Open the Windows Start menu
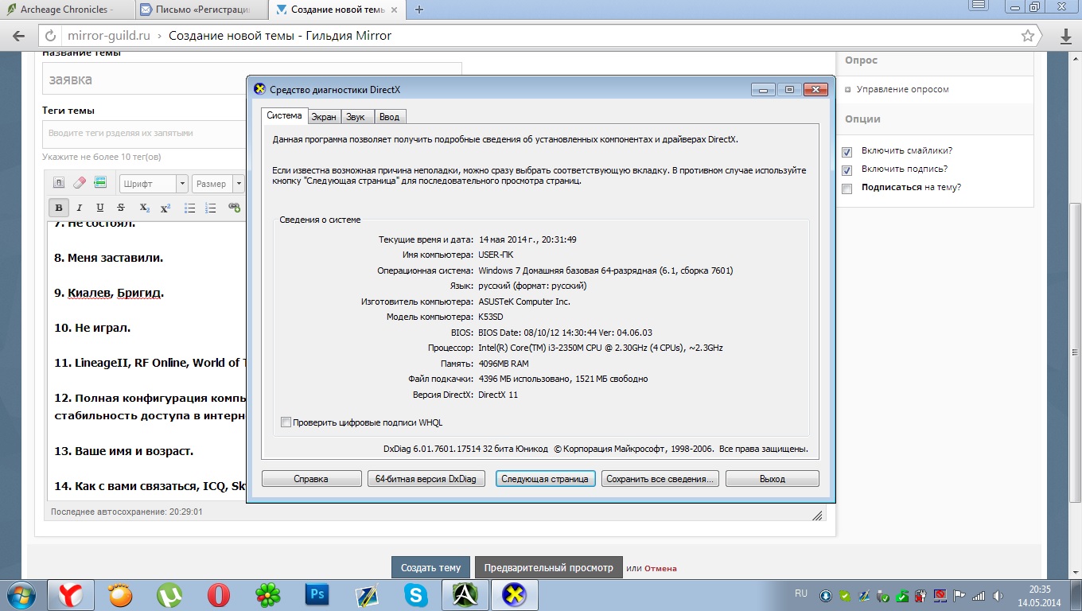This screenshot has width=1082, height=611. 21,594
